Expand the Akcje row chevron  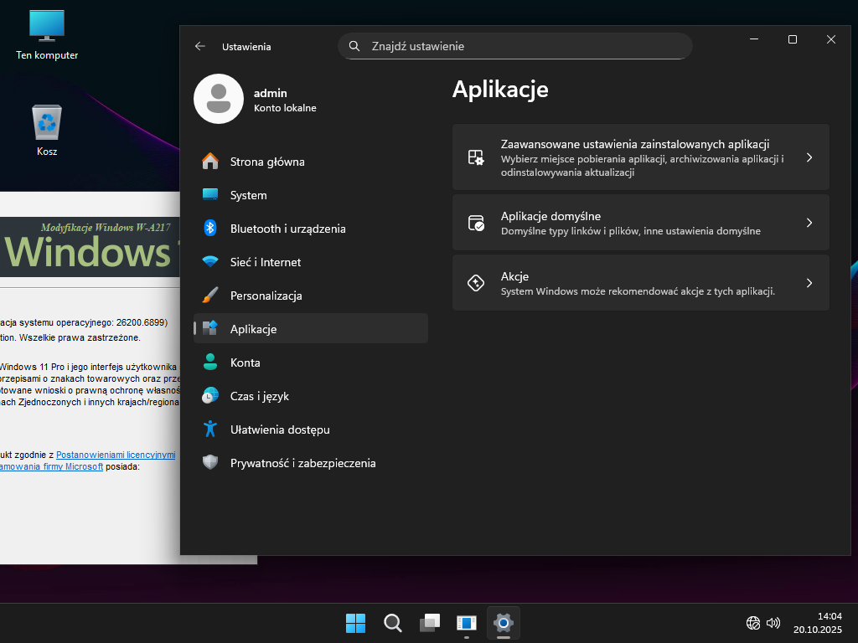click(x=809, y=283)
